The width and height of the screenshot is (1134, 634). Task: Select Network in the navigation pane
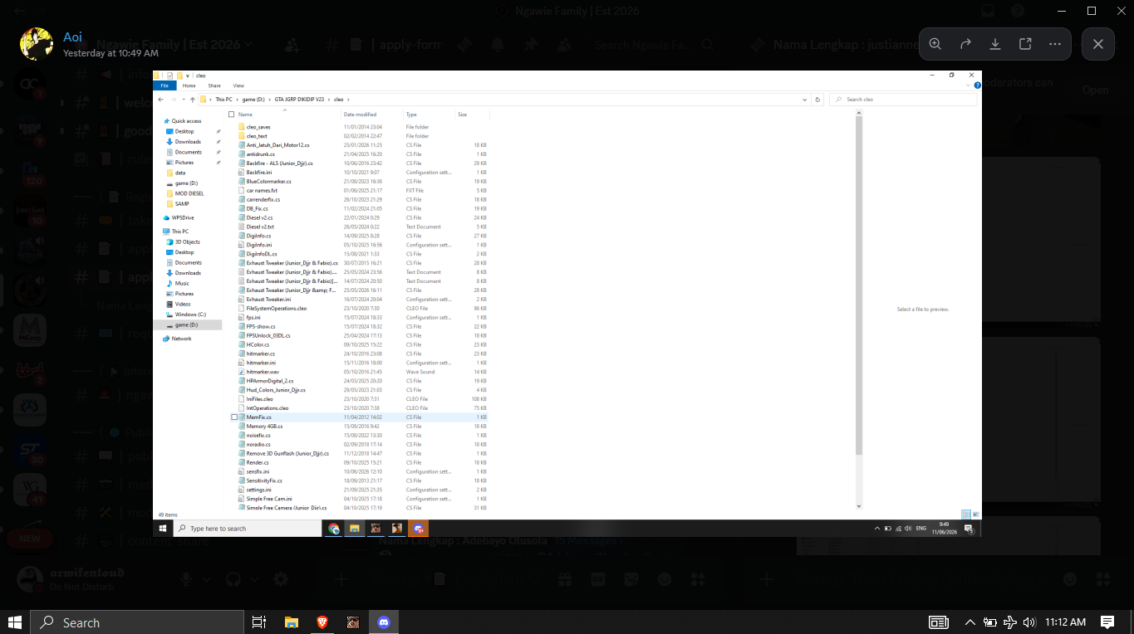[x=181, y=339]
